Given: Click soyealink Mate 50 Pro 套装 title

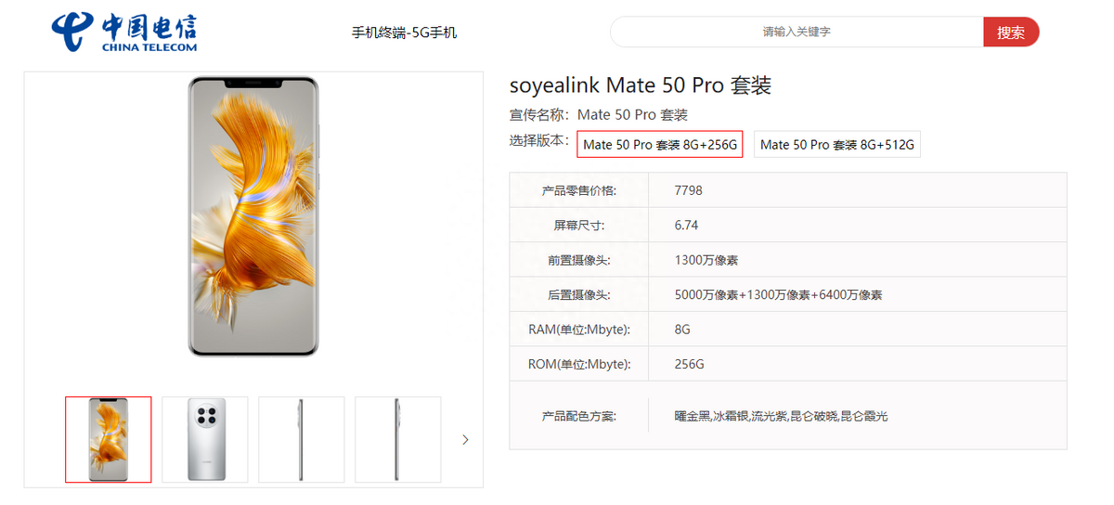Looking at the screenshot, I should pyautogui.click(x=641, y=85).
